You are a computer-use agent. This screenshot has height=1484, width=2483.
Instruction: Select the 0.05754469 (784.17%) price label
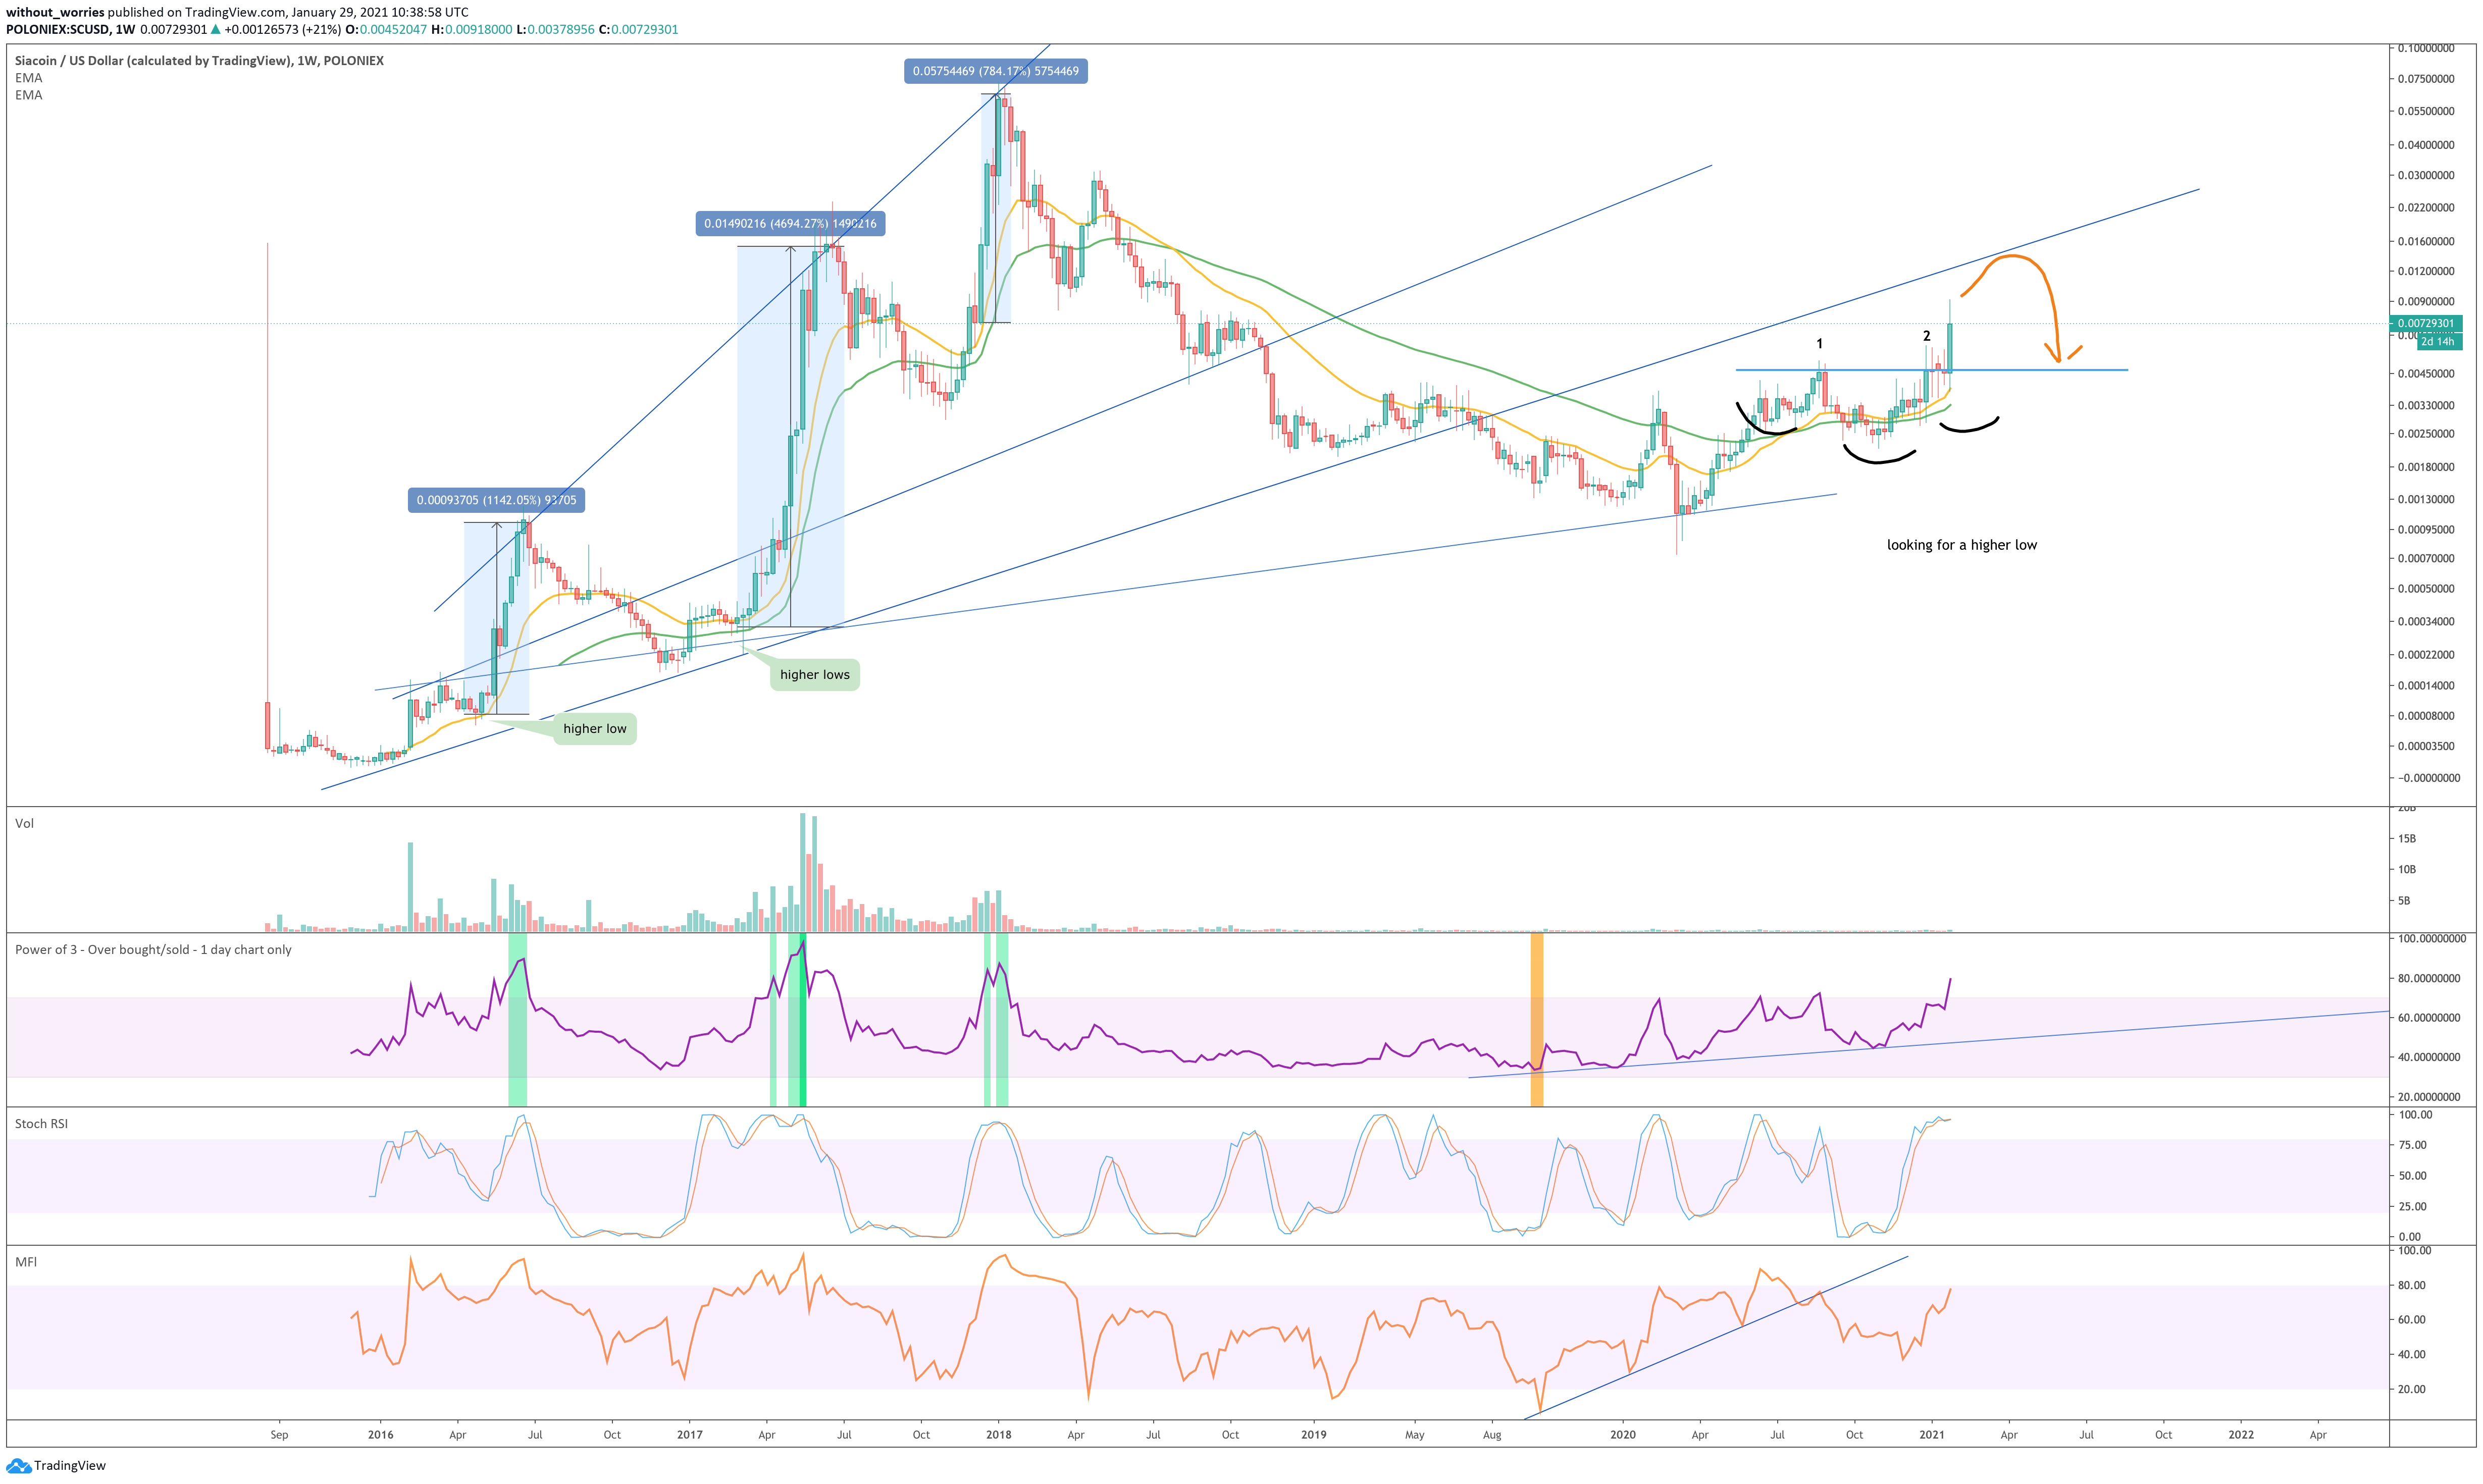click(x=995, y=71)
